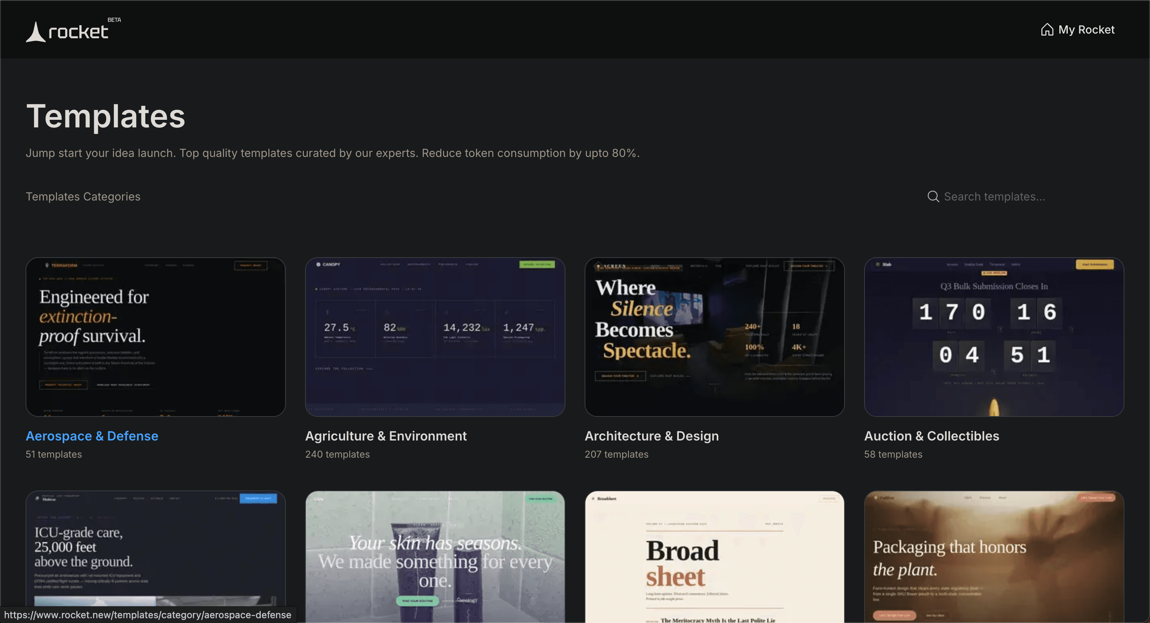Open the Architecture & Design category title

click(651, 436)
